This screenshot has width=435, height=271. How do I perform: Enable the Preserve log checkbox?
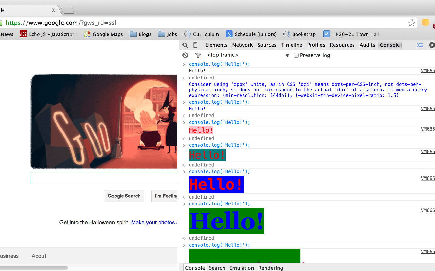point(296,55)
